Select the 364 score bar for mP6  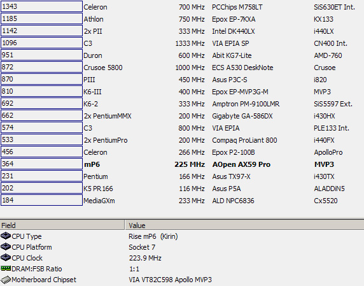point(41,164)
